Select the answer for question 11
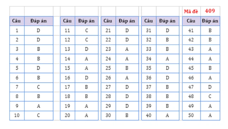Image resolution: width=228 pixels, height=129 pixels. click(87, 30)
